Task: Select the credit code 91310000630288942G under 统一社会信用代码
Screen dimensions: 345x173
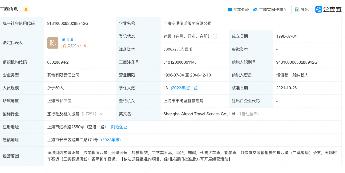Action: [68, 23]
